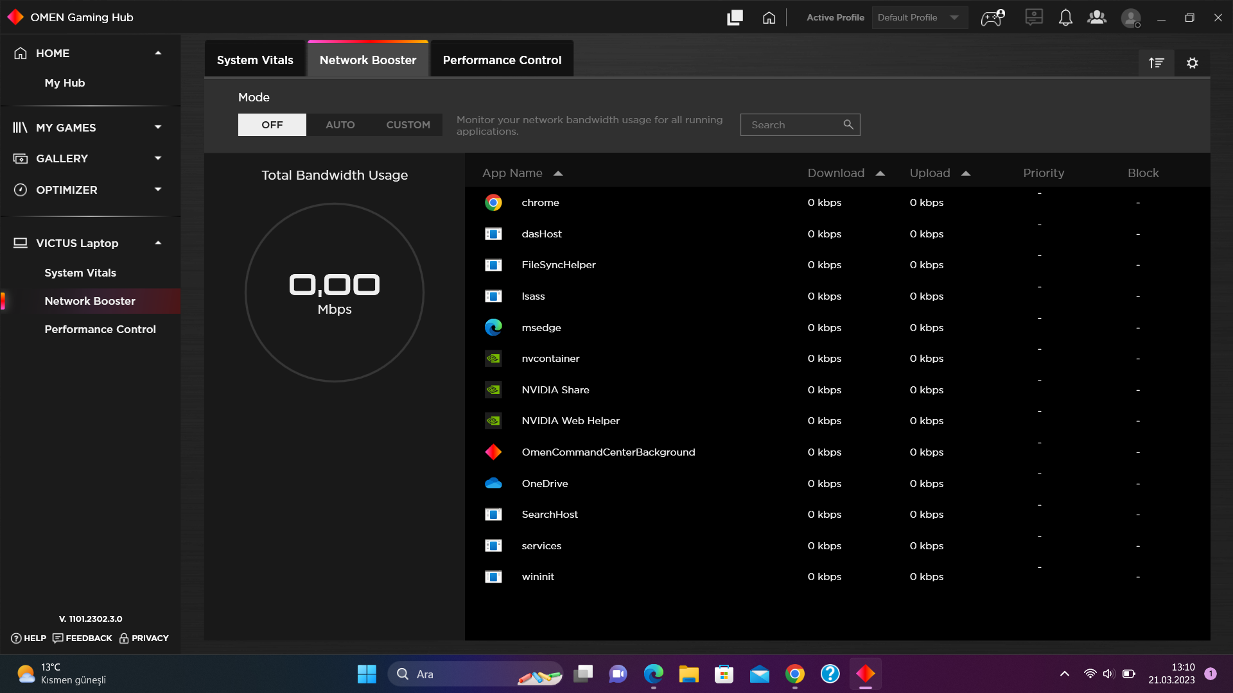This screenshot has height=693, width=1233.
Task: Sort by Upload column arrow
Action: 966,173
